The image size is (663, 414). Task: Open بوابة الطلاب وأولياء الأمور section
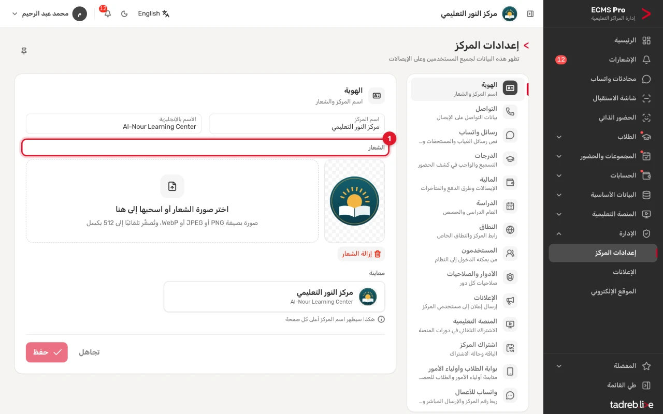[468, 373]
